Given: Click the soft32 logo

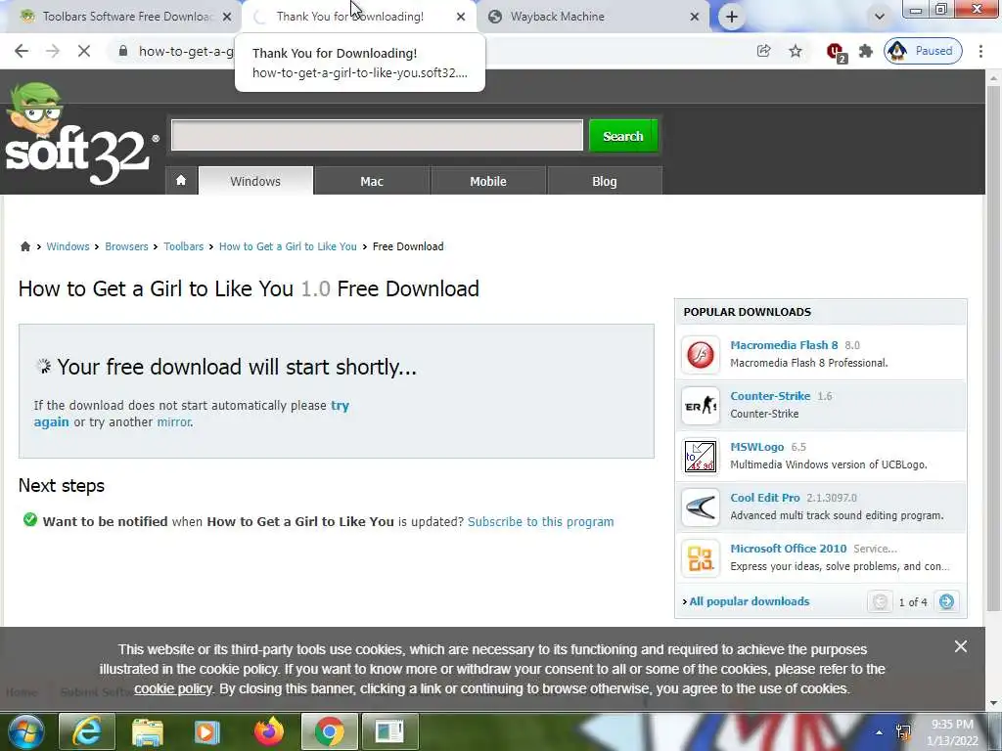Looking at the screenshot, I should pos(80,135).
